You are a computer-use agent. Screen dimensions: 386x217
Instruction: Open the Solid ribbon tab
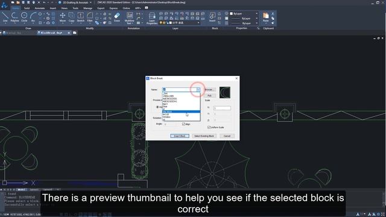27,8
